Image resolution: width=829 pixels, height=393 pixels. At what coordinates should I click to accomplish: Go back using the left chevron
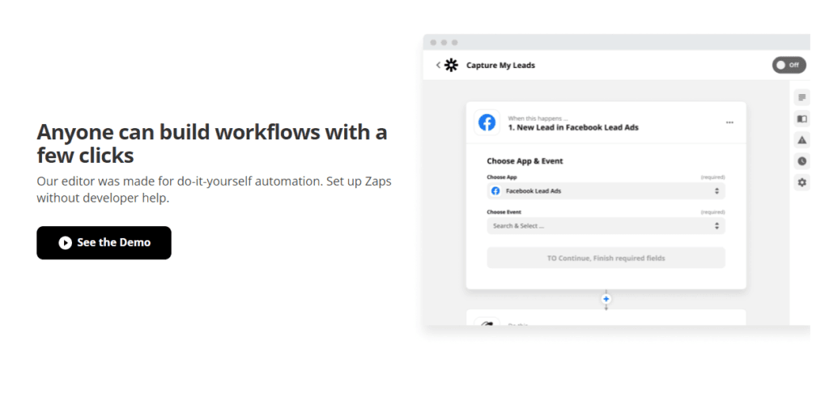click(438, 65)
